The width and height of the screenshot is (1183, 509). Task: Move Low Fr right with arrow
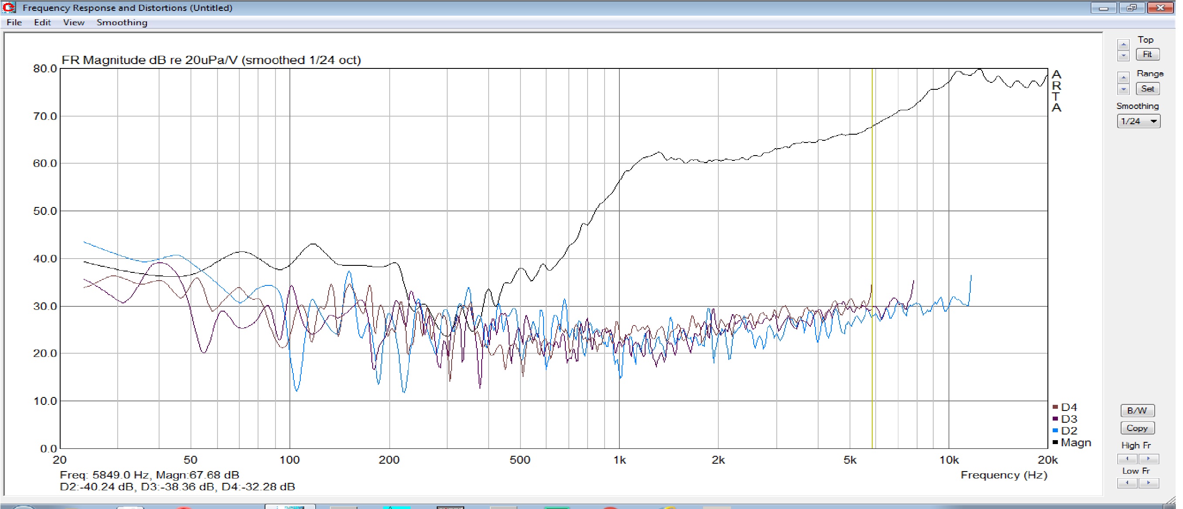1148,483
